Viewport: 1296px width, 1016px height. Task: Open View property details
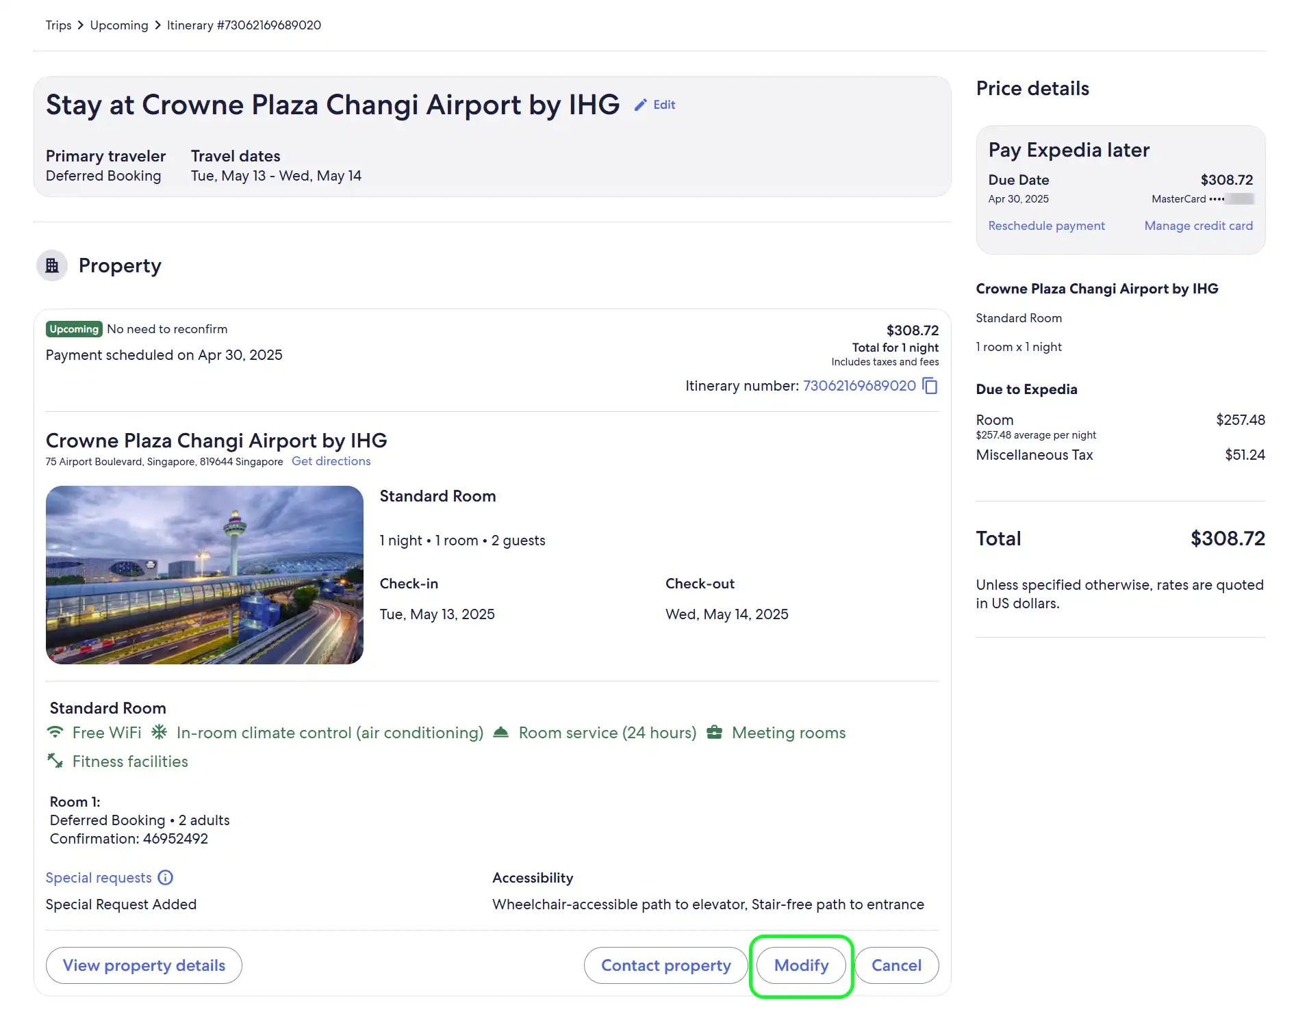pos(144,965)
